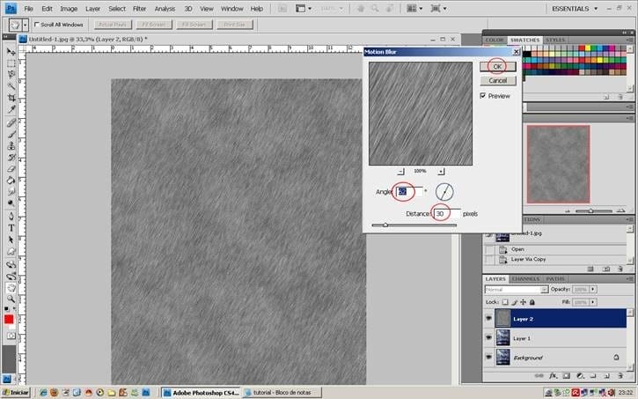
Task: Switch to the Channels tab
Action: click(525, 279)
